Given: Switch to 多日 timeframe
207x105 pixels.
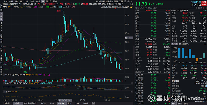Looking at the screenshot, I should [x=11, y=2].
